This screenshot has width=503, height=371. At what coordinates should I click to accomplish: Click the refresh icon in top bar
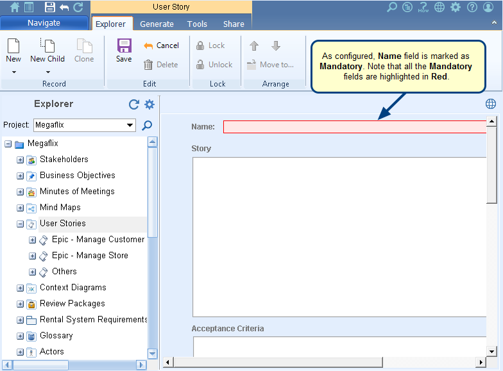click(78, 7)
